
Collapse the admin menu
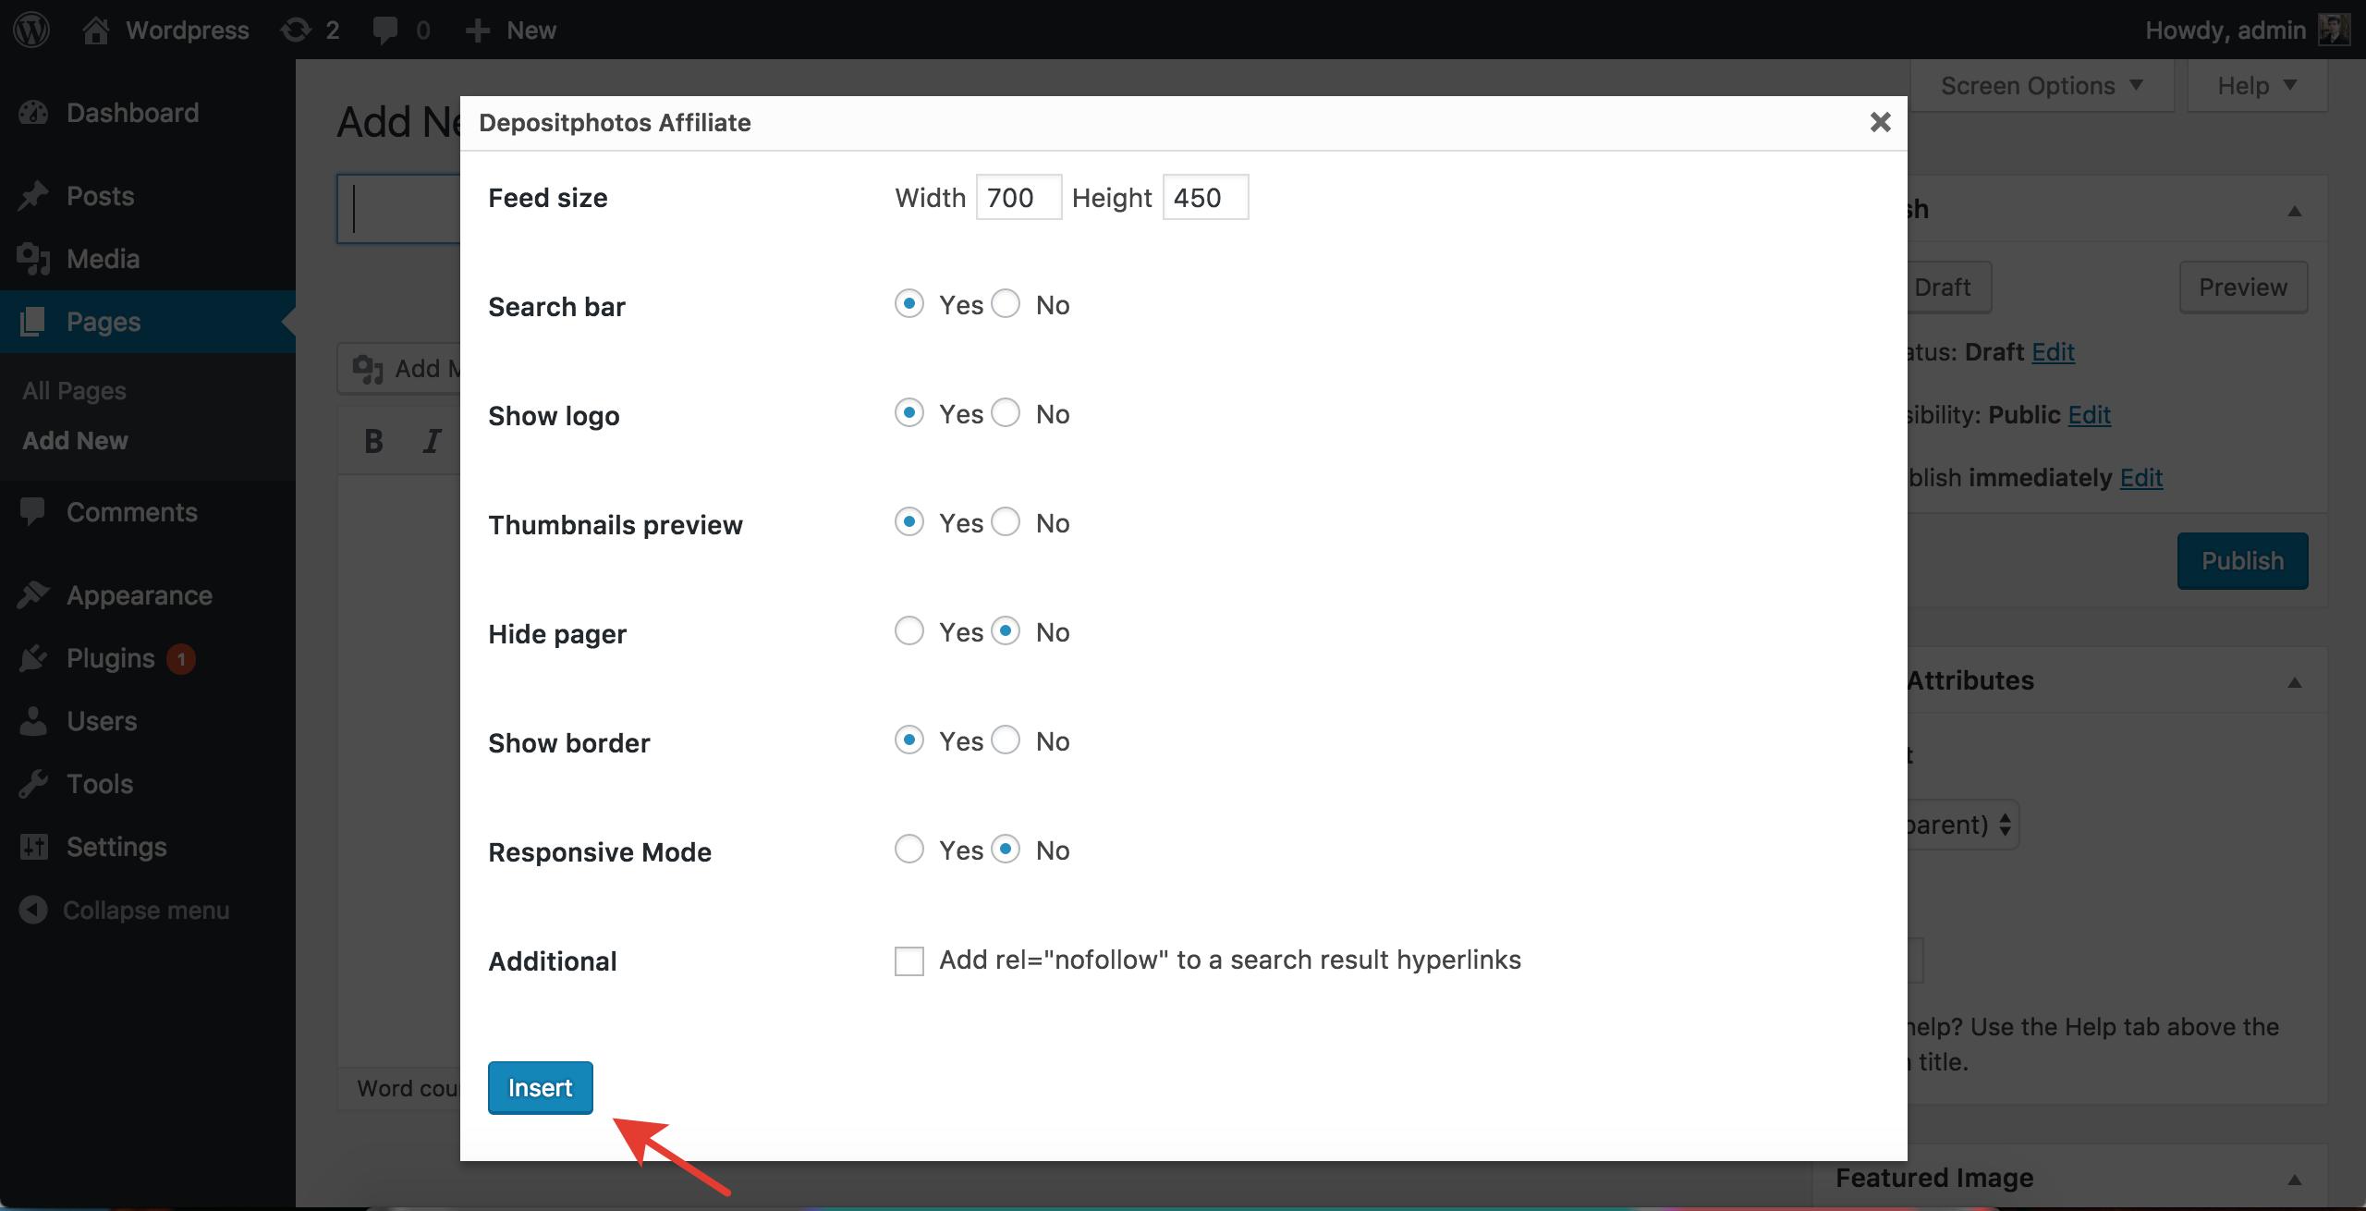pos(124,911)
